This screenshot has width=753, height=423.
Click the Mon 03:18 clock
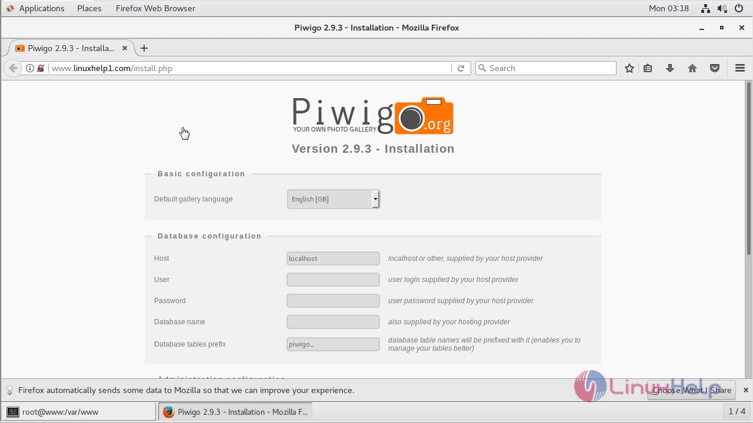click(x=668, y=8)
